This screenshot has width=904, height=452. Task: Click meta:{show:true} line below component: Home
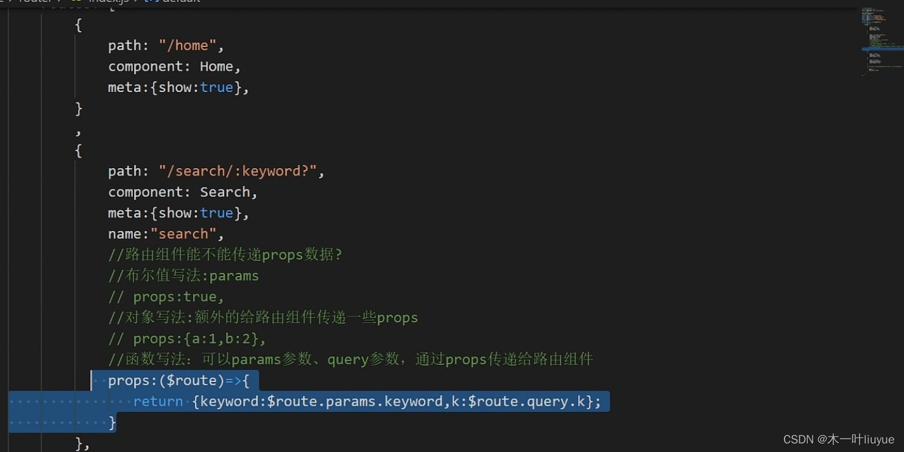179,87
